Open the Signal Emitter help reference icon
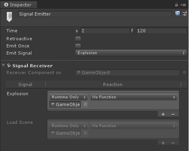189x151 pixels. (x=177, y=14)
